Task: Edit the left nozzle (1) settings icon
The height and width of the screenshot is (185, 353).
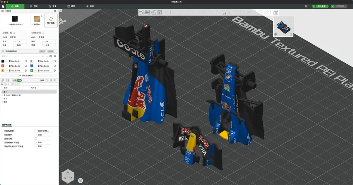Action: click(14, 33)
